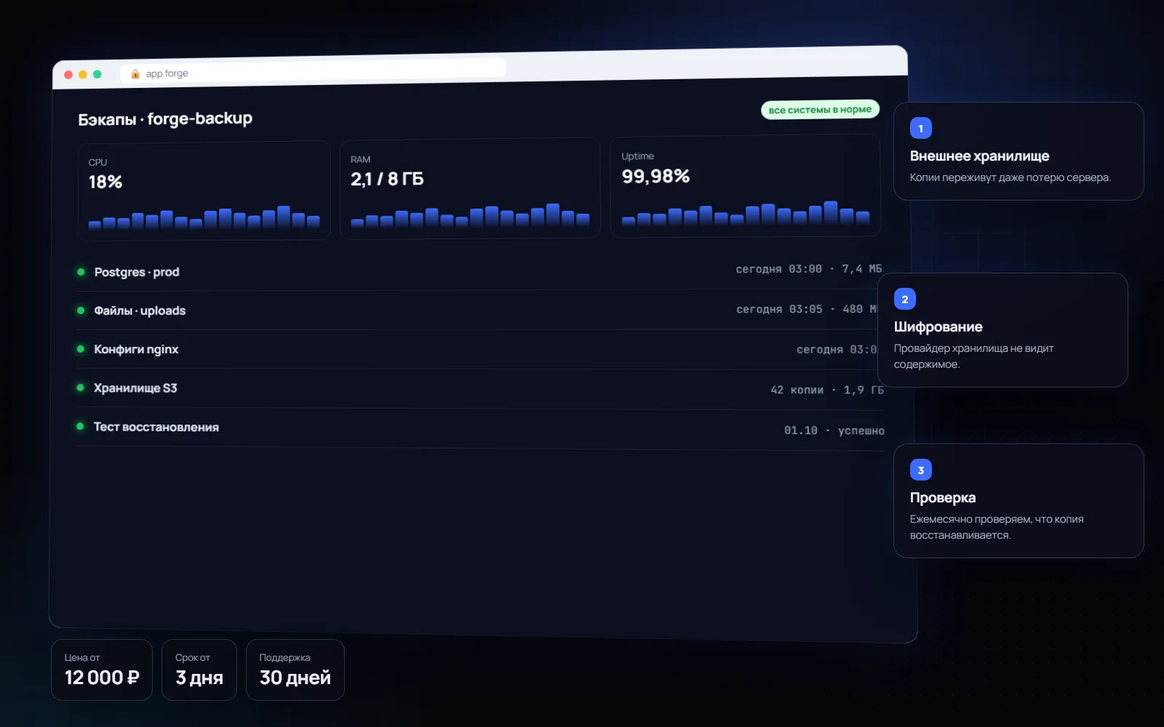Viewport: 1164px width, 727px height.
Task: Click the '01.10 · успешно' value
Action: (834, 430)
